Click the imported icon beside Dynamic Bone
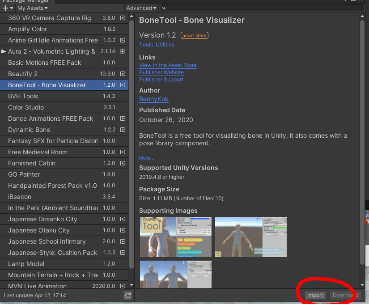 pyautogui.click(x=123, y=130)
